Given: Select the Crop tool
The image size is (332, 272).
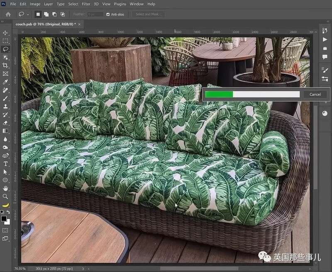Looking at the screenshot, I should tap(5, 66).
